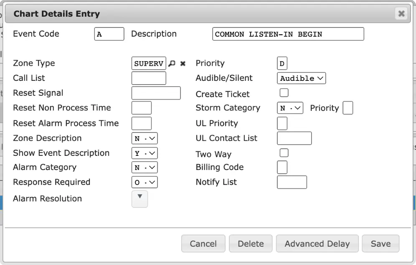This screenshot has width=416, height=265.
Task: Open the Zone Description dropdown
Action: [x=145, y=138]
